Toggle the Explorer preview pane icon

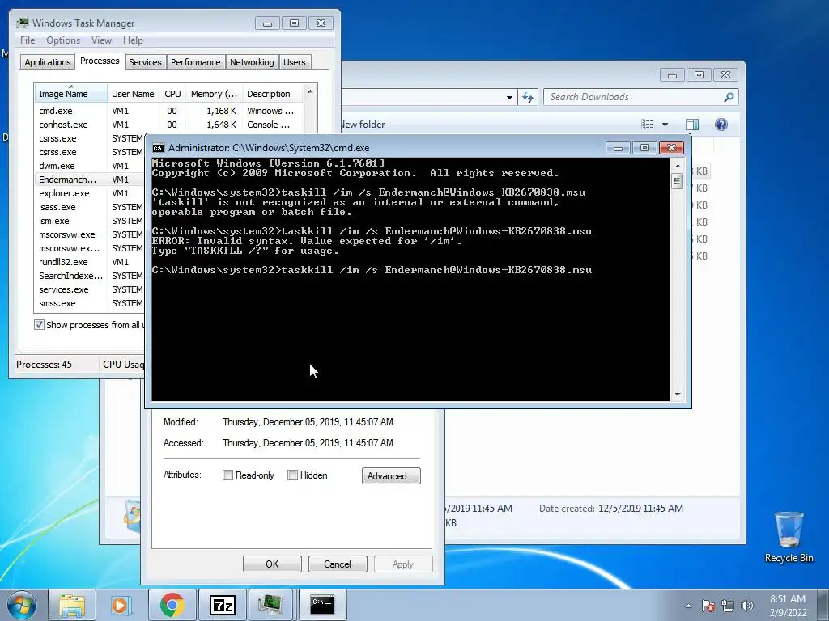(692, 124)
